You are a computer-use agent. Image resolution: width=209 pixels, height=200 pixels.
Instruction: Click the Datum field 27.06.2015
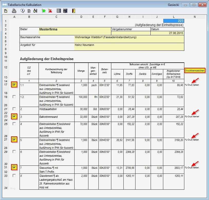pos(167,33)
